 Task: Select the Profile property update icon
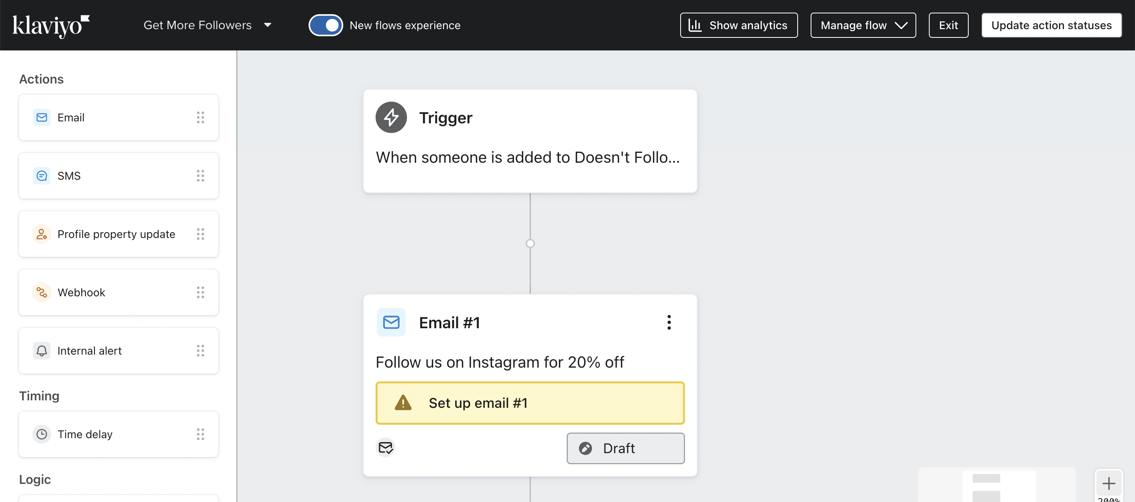coord(42,234)
